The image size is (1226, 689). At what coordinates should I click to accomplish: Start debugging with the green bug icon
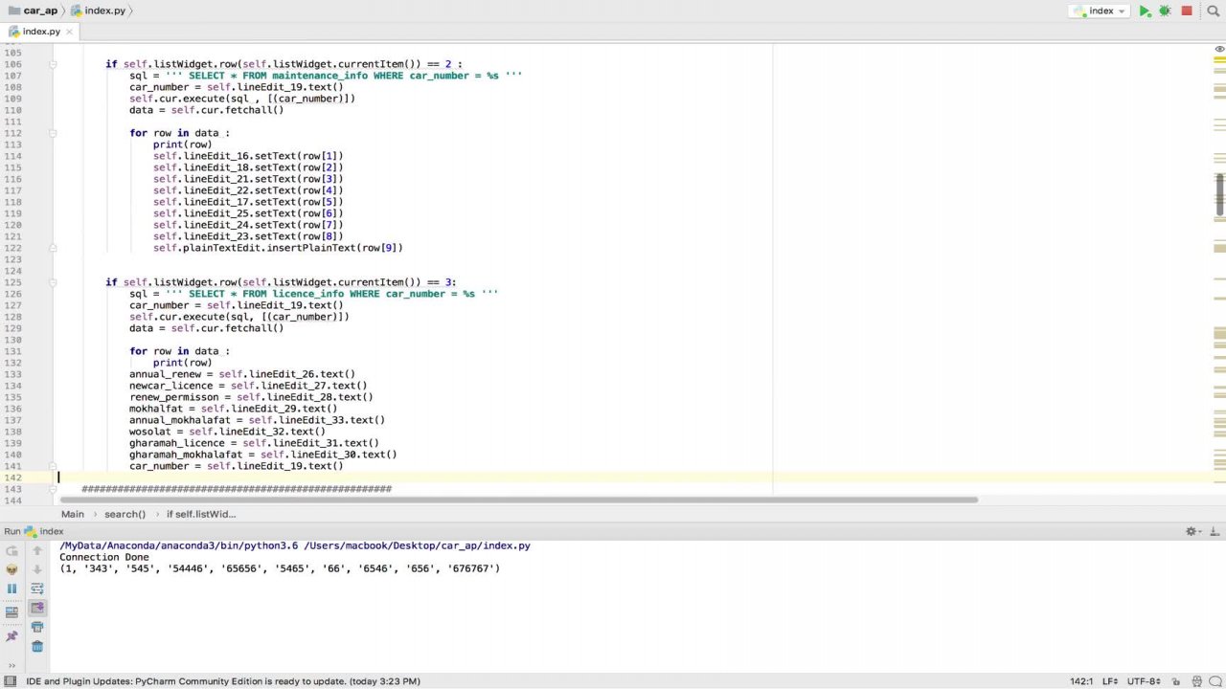tap(1165, 11)
